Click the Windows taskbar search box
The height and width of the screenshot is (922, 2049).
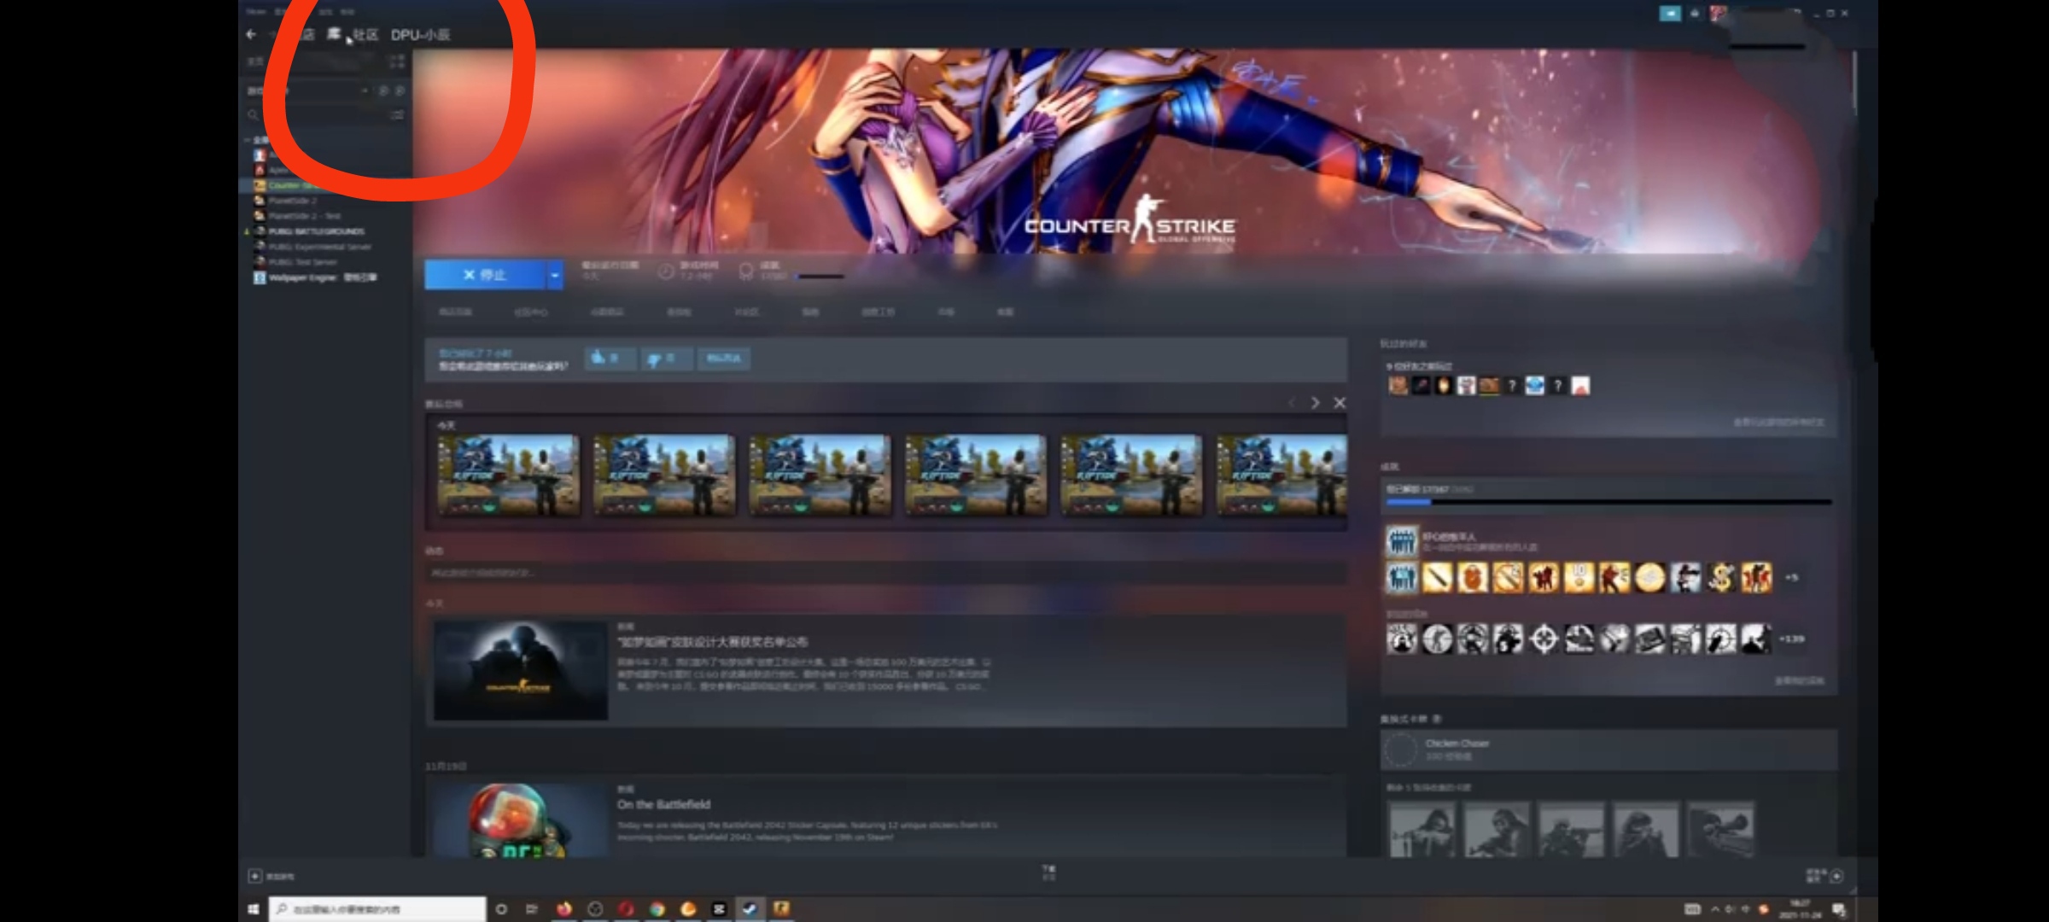pos(377,909)
